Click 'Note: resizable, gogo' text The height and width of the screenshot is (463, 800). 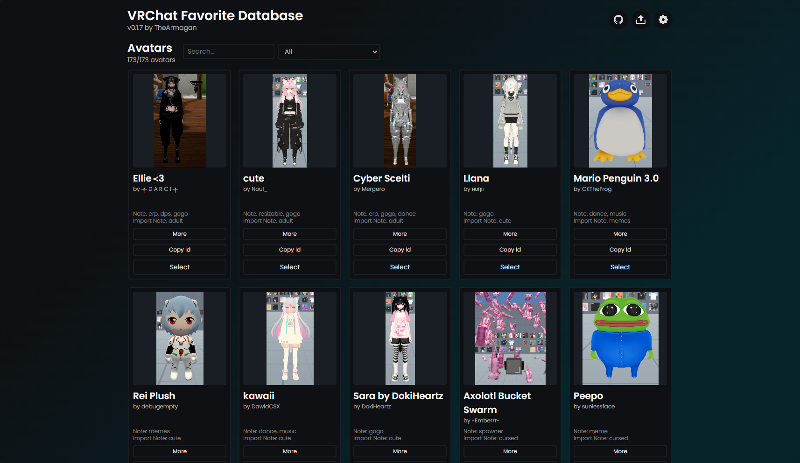pyautogui.click(x=272, y=214)
